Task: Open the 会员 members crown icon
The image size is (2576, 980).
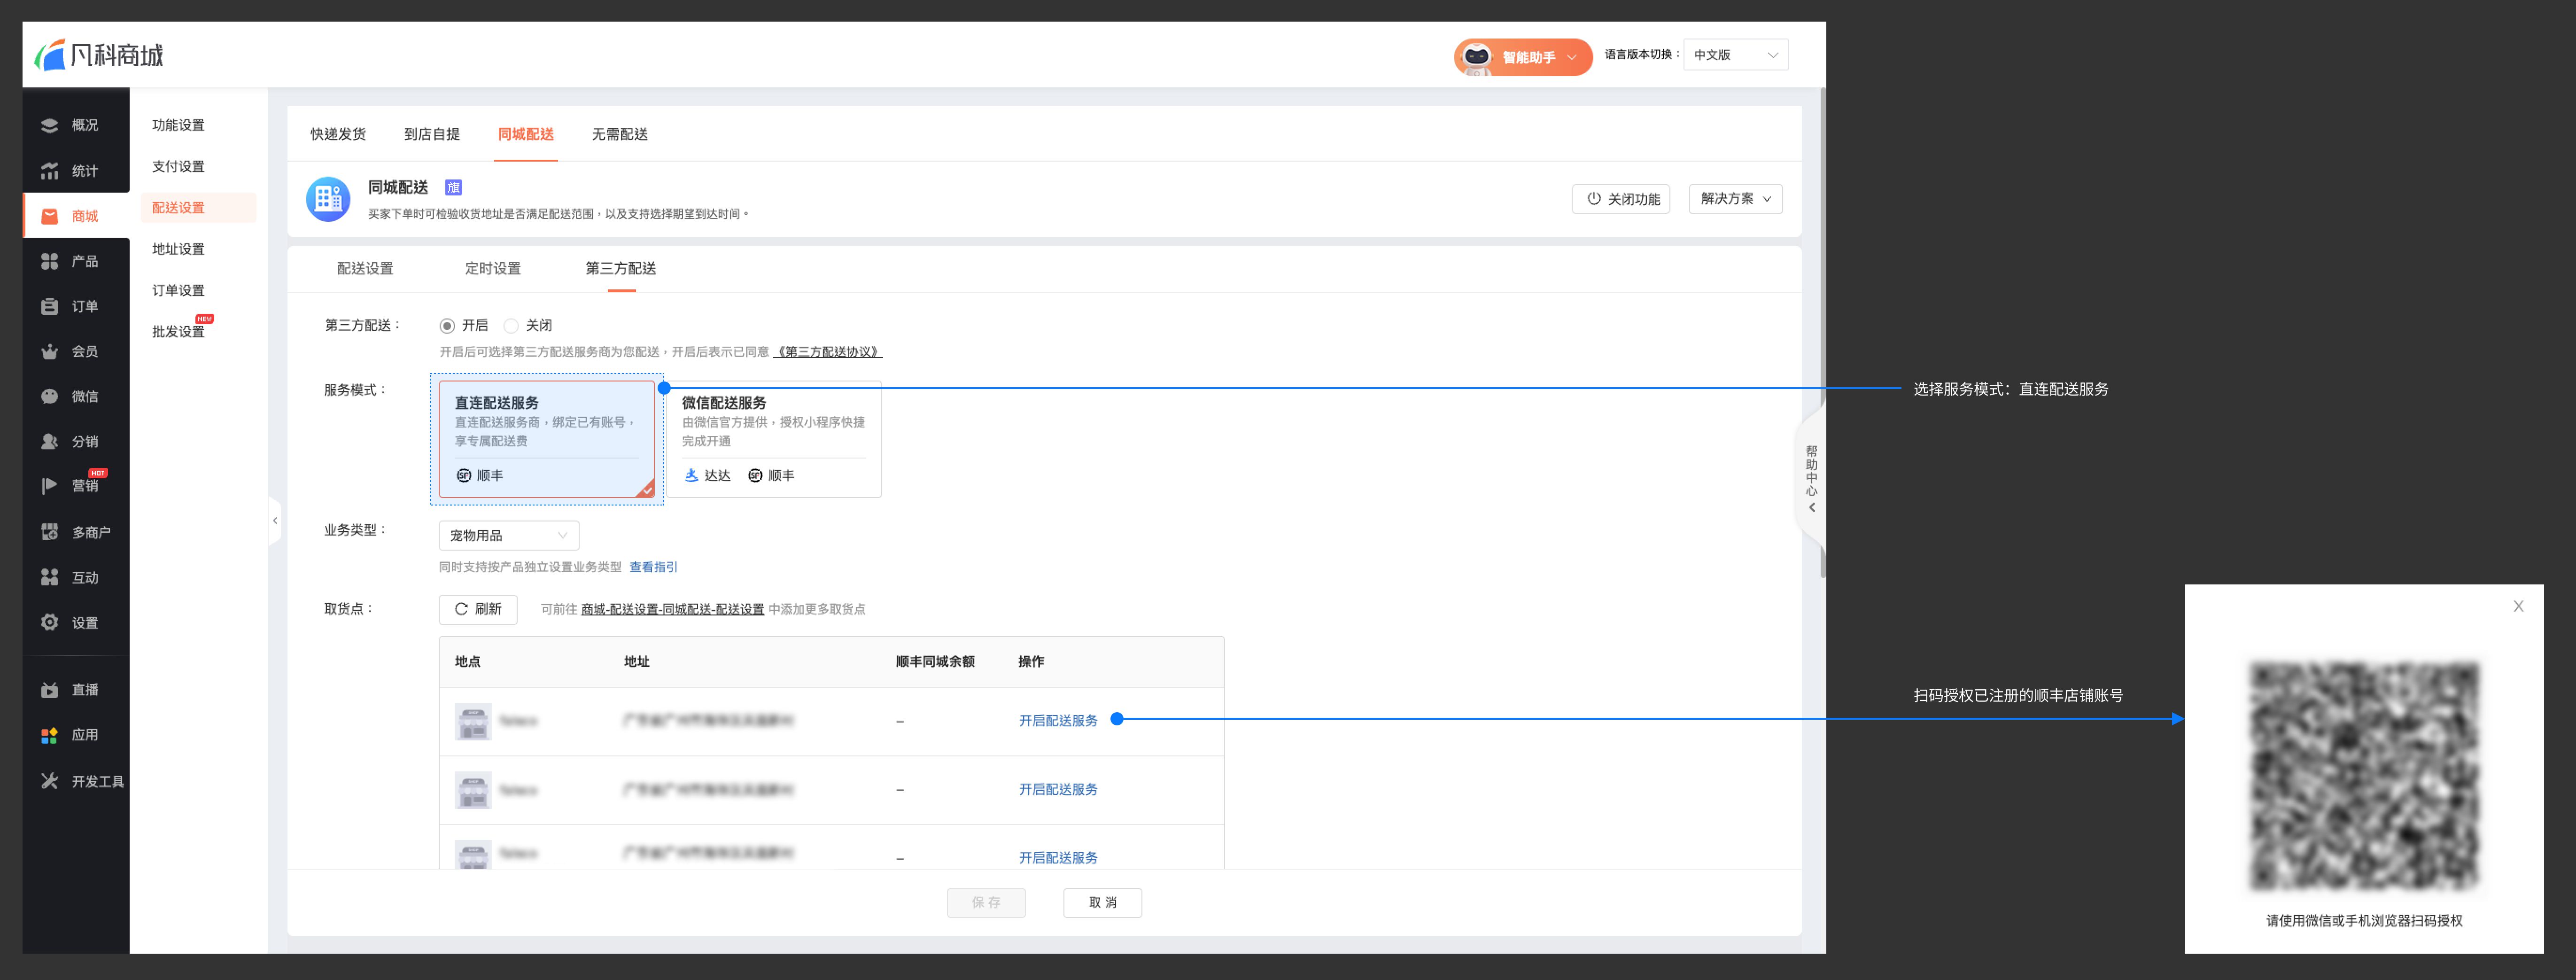Action: point(49,351)
